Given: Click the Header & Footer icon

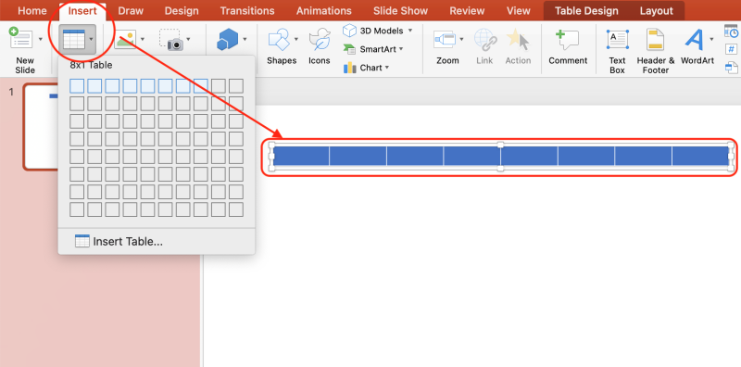Looking at the screenshot, I should pyautogui.click(x=656, y=39).
